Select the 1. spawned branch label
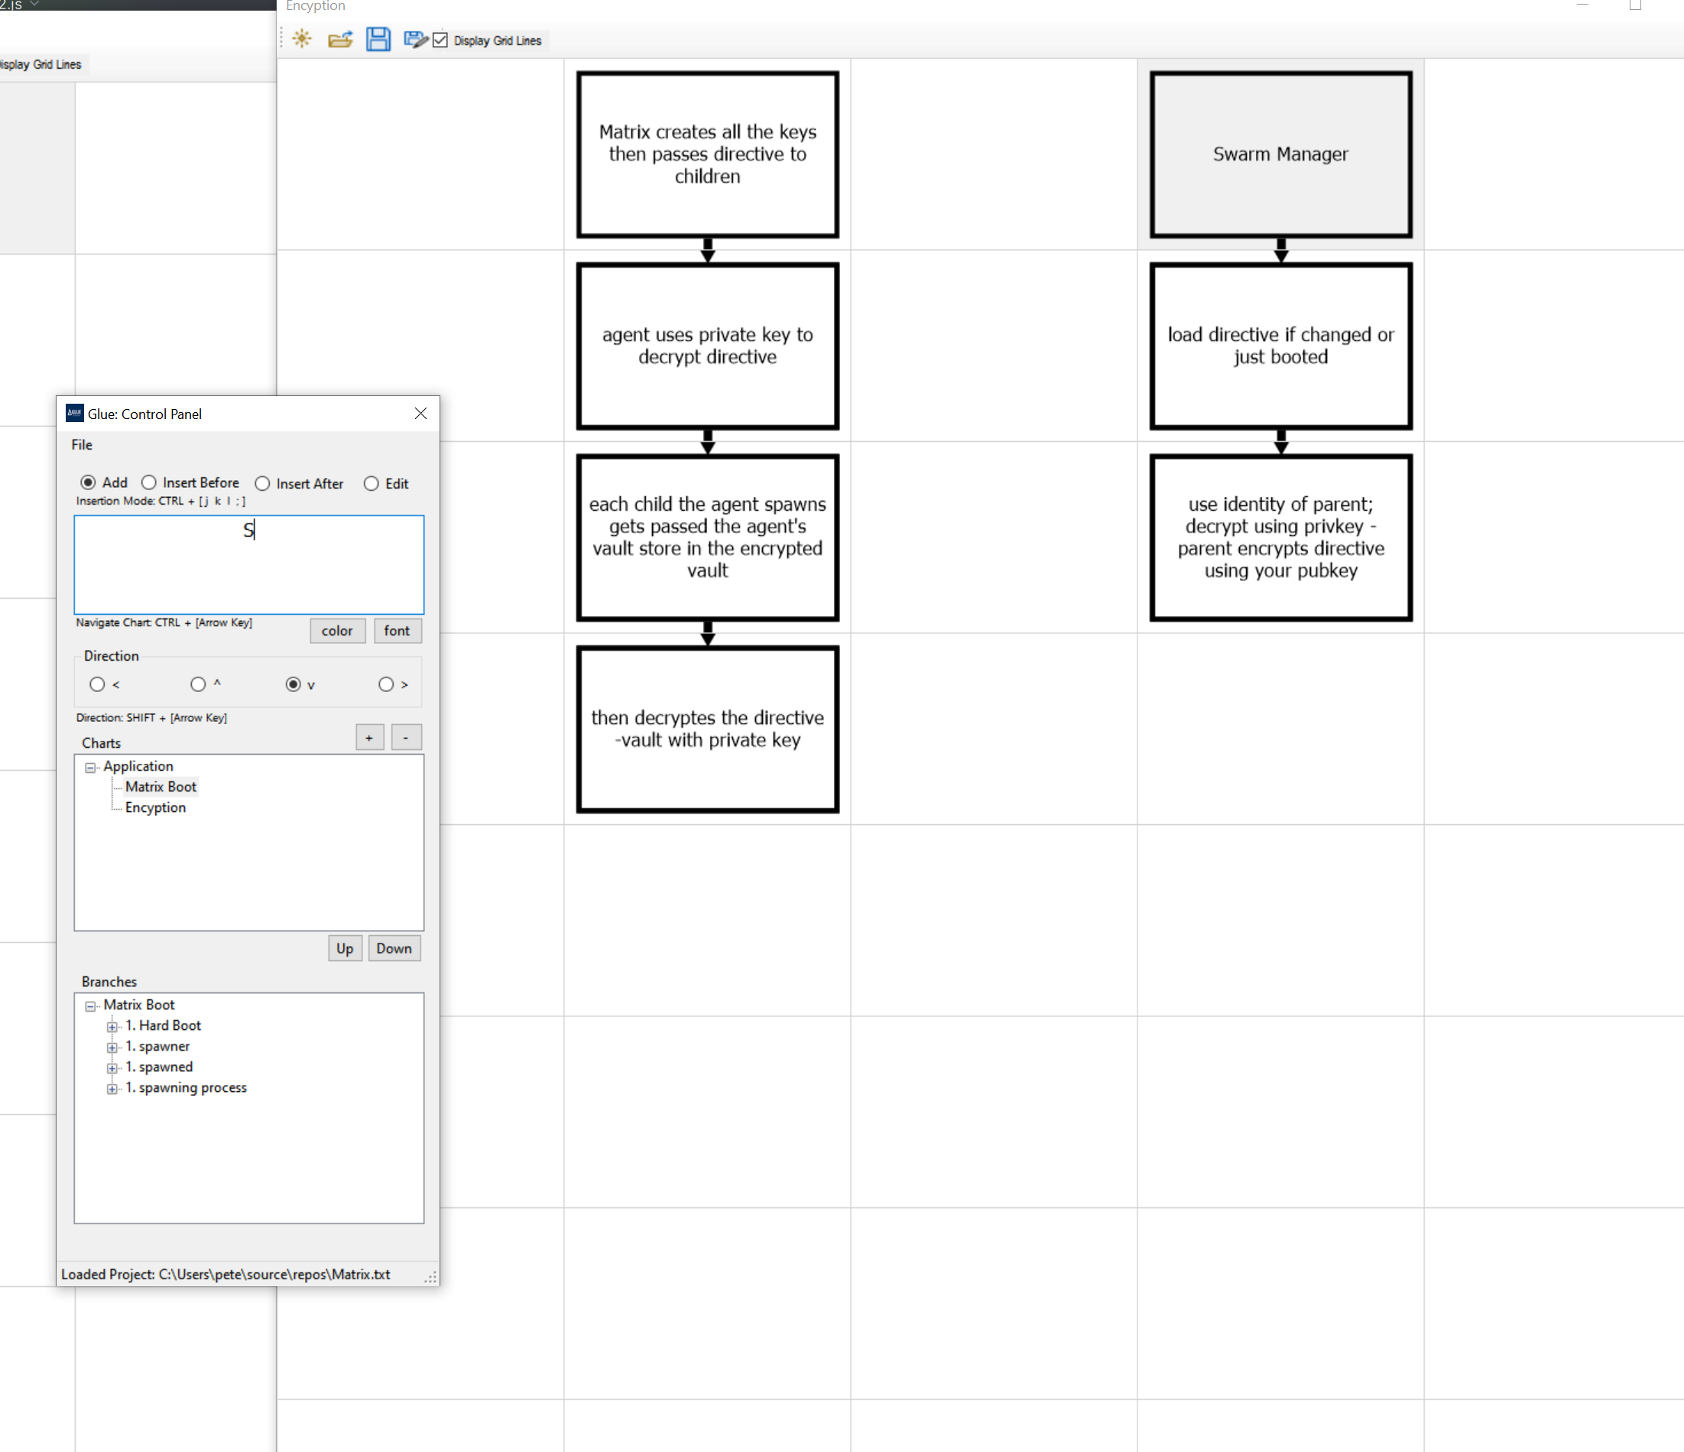The width and height of the screenshot is (1684, 1452). click(159, 1067)
